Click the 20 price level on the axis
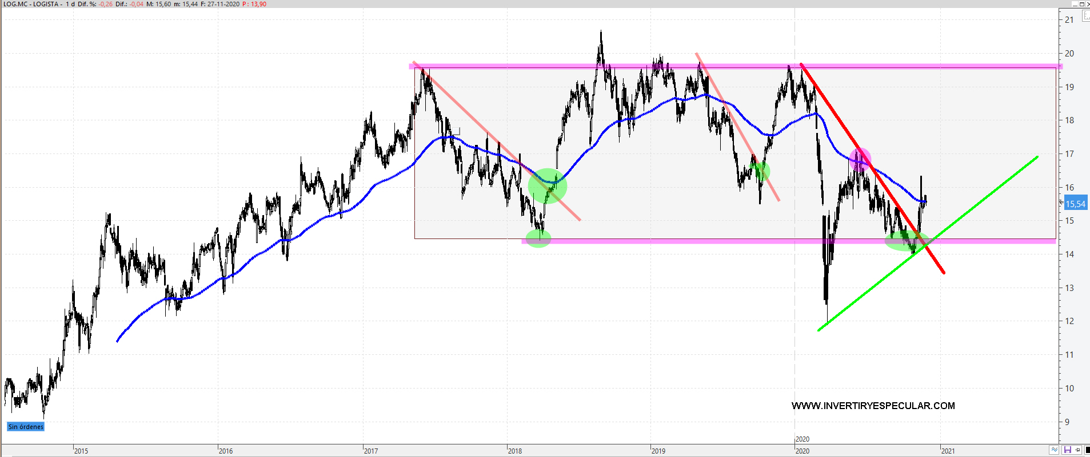This screenshot has width=1090, height=457. click(1069, 54)
